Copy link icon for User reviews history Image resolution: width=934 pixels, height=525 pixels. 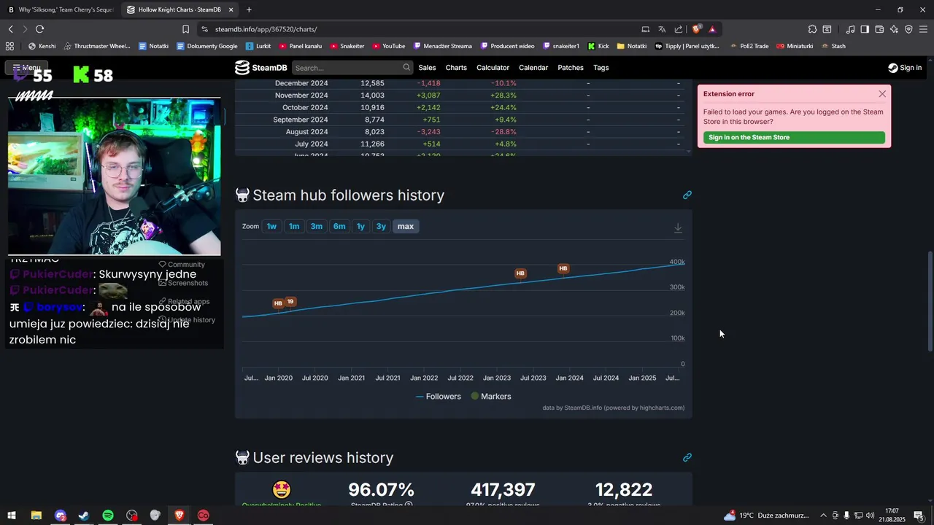pos(687,458)
